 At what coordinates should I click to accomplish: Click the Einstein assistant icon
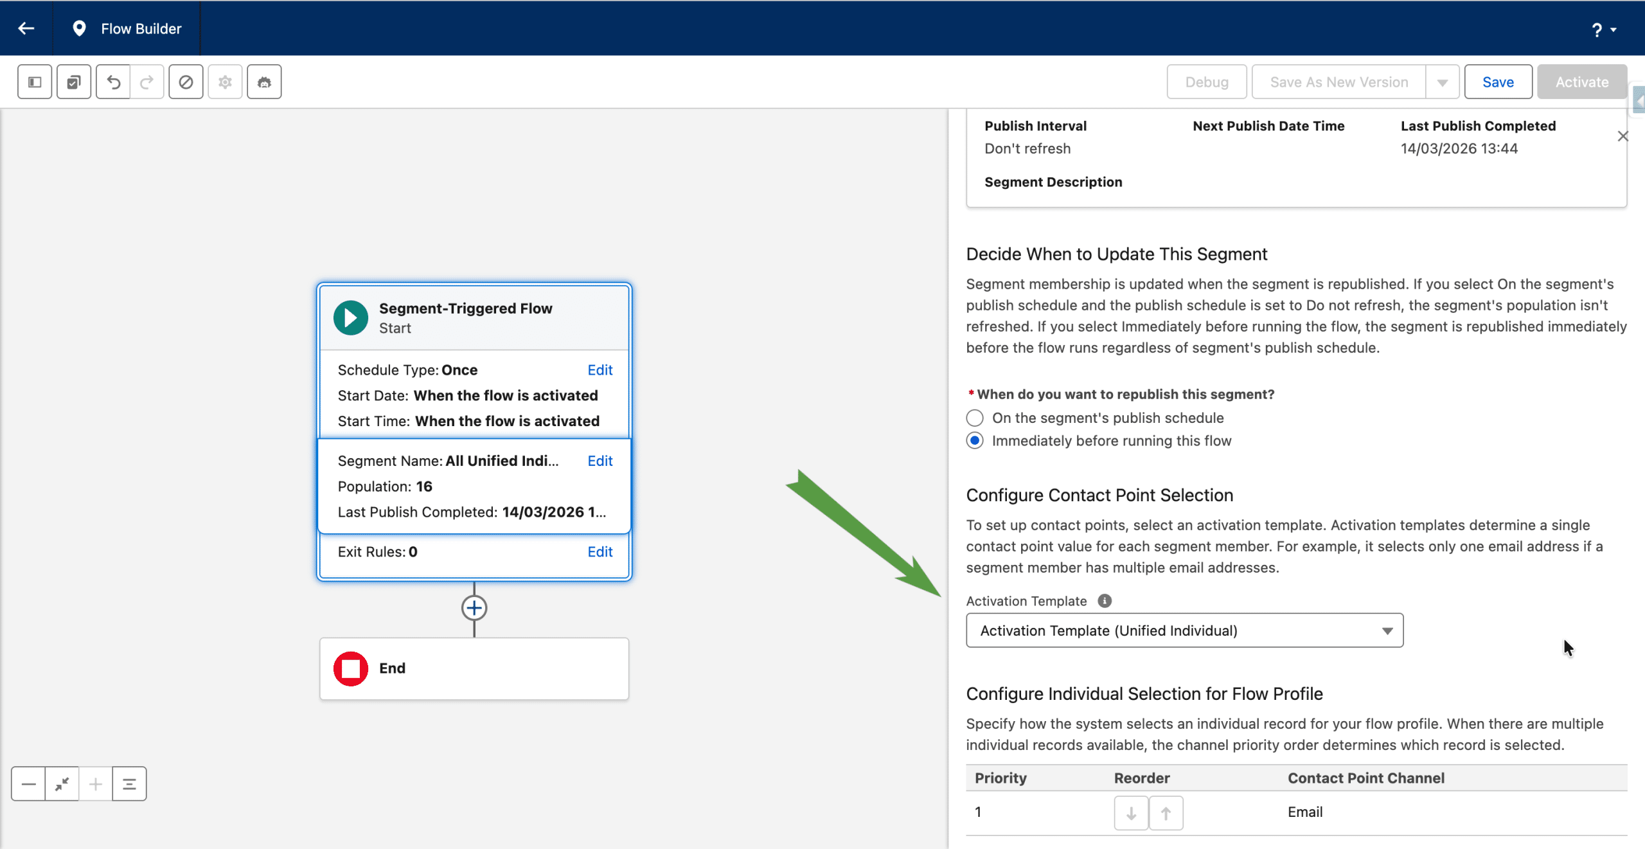pos(264,82)
